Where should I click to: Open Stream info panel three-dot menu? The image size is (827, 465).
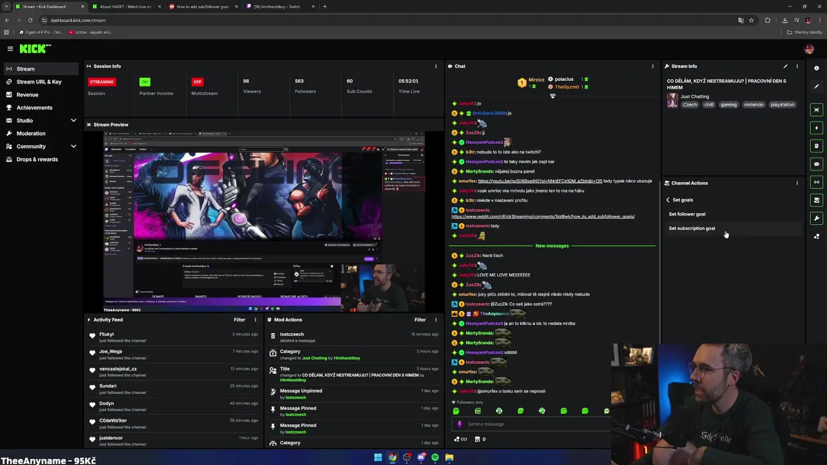pyautogui.click(x=797, y=66)
